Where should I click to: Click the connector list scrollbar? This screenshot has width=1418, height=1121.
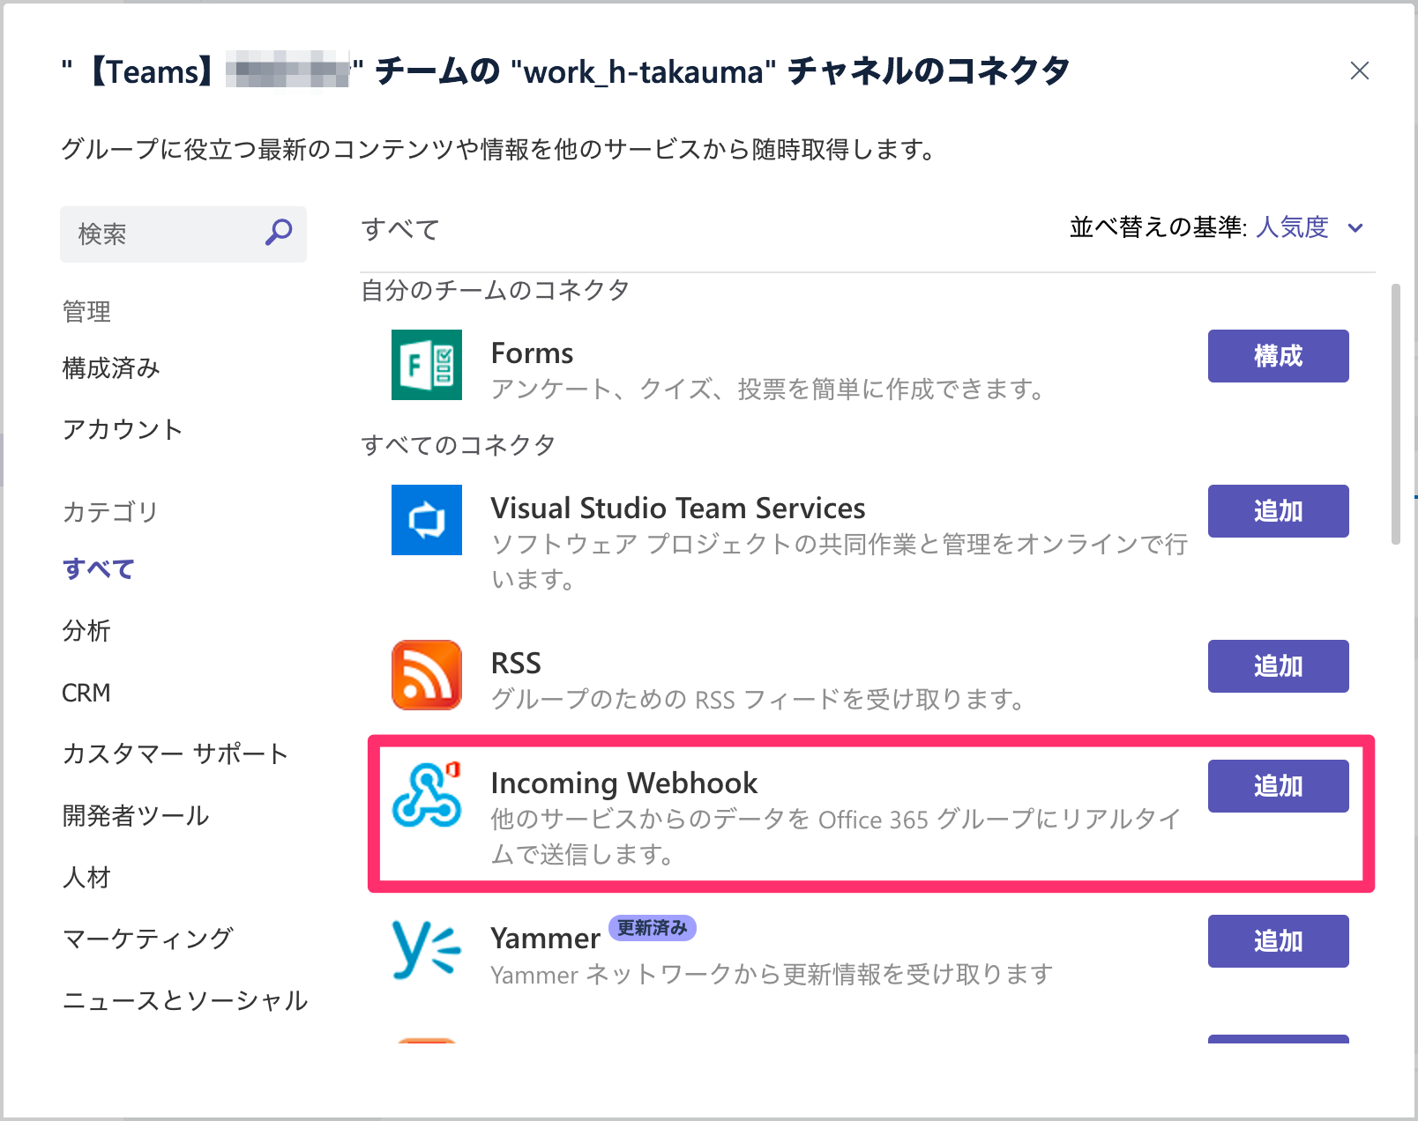click(1395, 414)
